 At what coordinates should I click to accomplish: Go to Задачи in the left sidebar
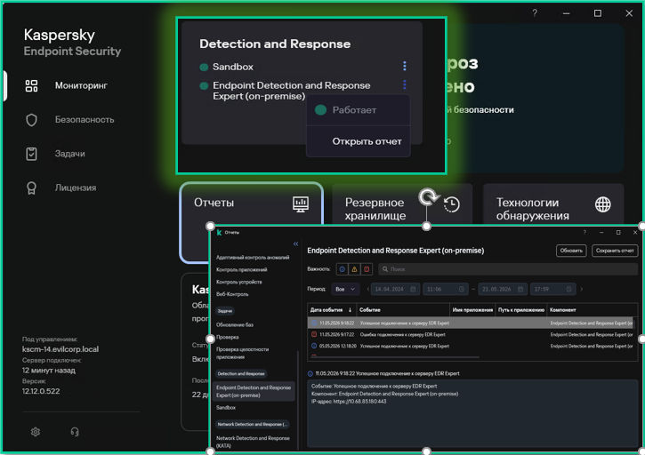point(70,154)
